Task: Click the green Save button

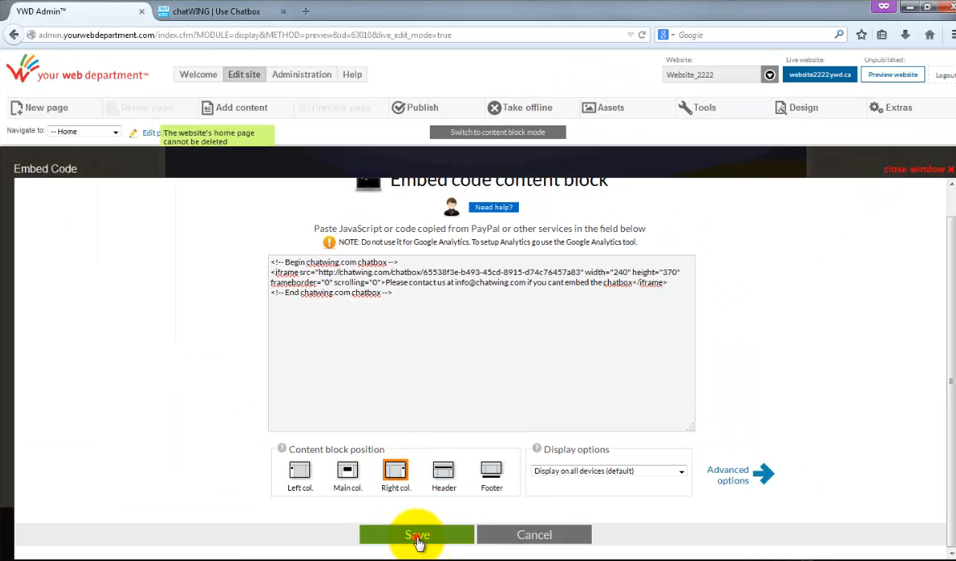Action: pos(416,534)
